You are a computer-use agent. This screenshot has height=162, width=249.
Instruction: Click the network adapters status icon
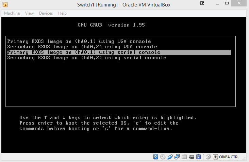point(177,157)
